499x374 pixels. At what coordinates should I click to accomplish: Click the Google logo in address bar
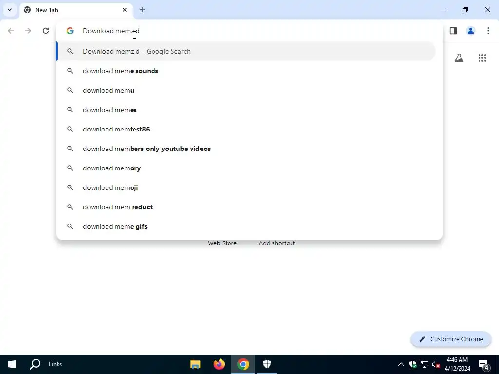70,31
